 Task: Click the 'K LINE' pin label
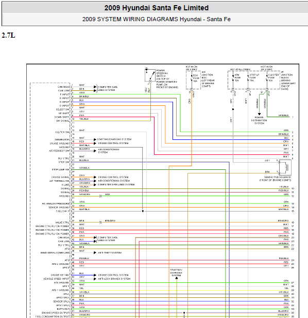click(x=65, y=185)
